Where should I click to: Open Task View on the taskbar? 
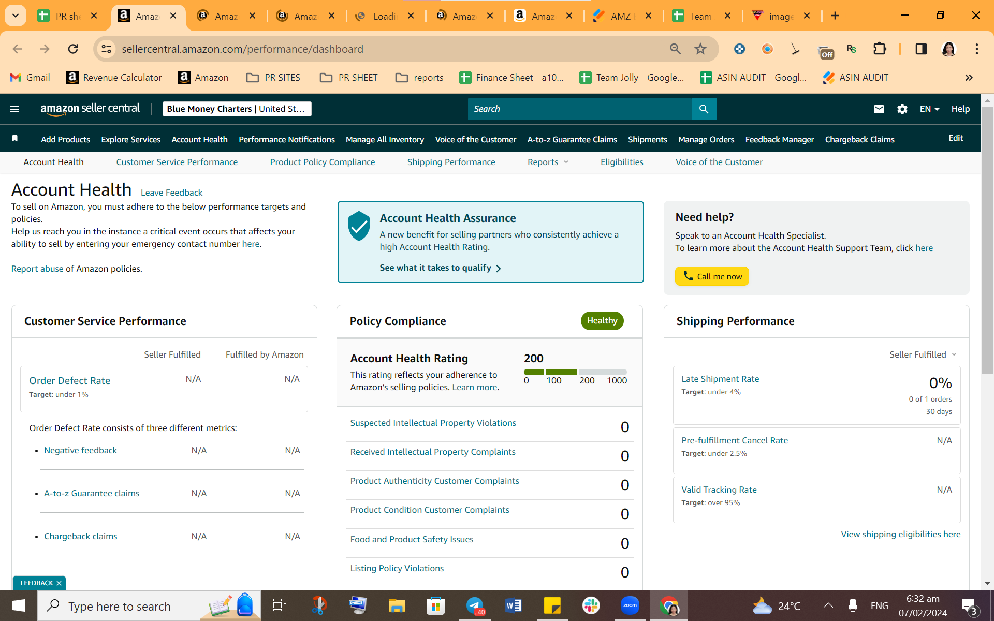point(280,605)
